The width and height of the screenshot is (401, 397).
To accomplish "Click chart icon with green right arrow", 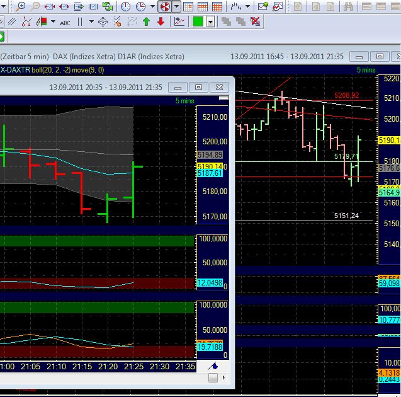I will point(79,6).
